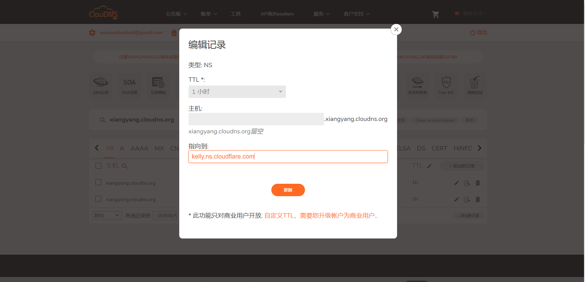Close the edit record dialog
The image size is (585, 282).
pyautogui.click(x=396, y=30)
